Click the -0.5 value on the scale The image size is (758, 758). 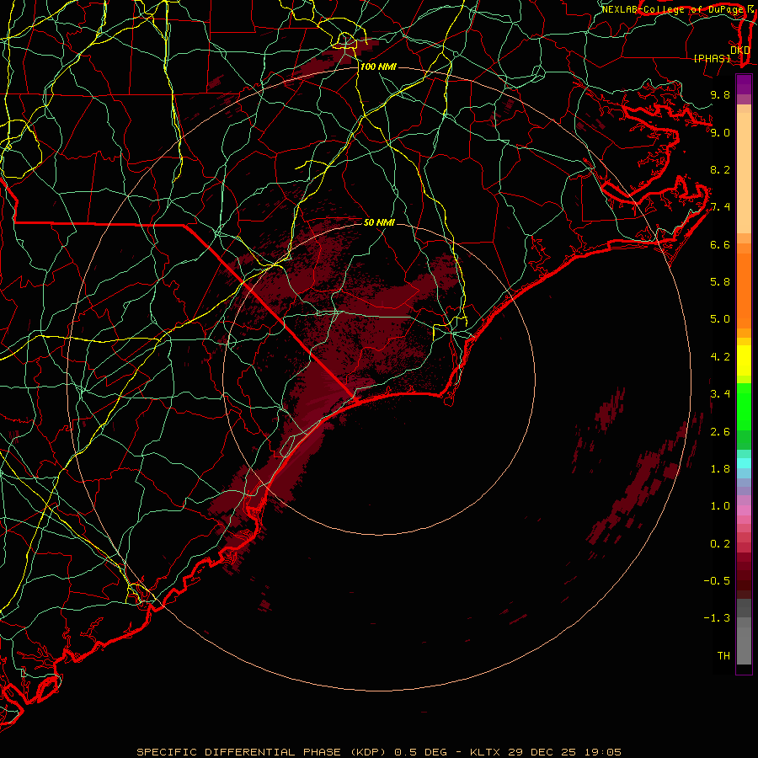[x=717, y=581]
